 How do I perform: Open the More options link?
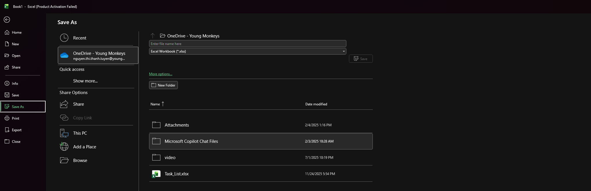tap(160, 74)
